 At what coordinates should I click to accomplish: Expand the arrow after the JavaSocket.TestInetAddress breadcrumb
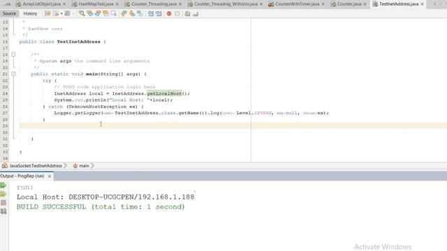[65, 166]
